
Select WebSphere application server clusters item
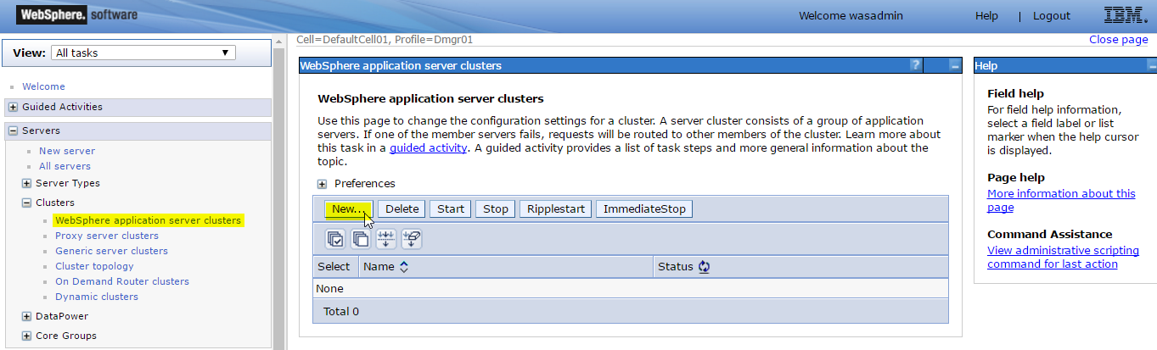[x=149, y=220]
